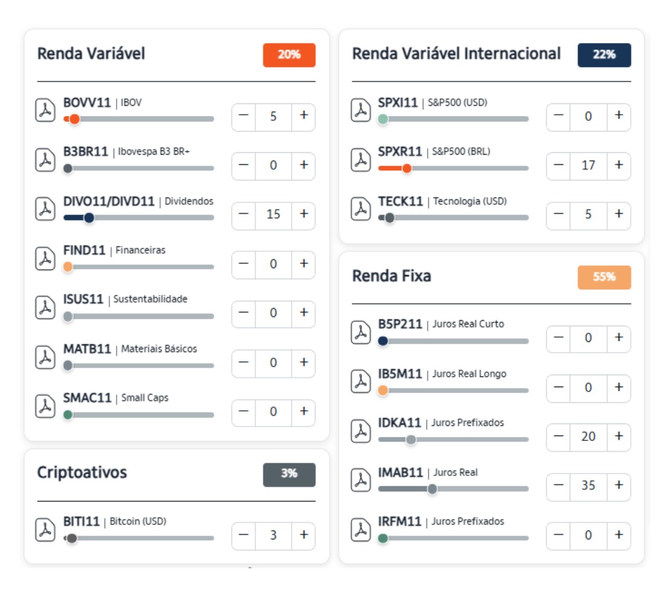Screen dimensions: 667x589
Task: Click the BITI11 value field showing 3
Action: click(x=273, y=535)
